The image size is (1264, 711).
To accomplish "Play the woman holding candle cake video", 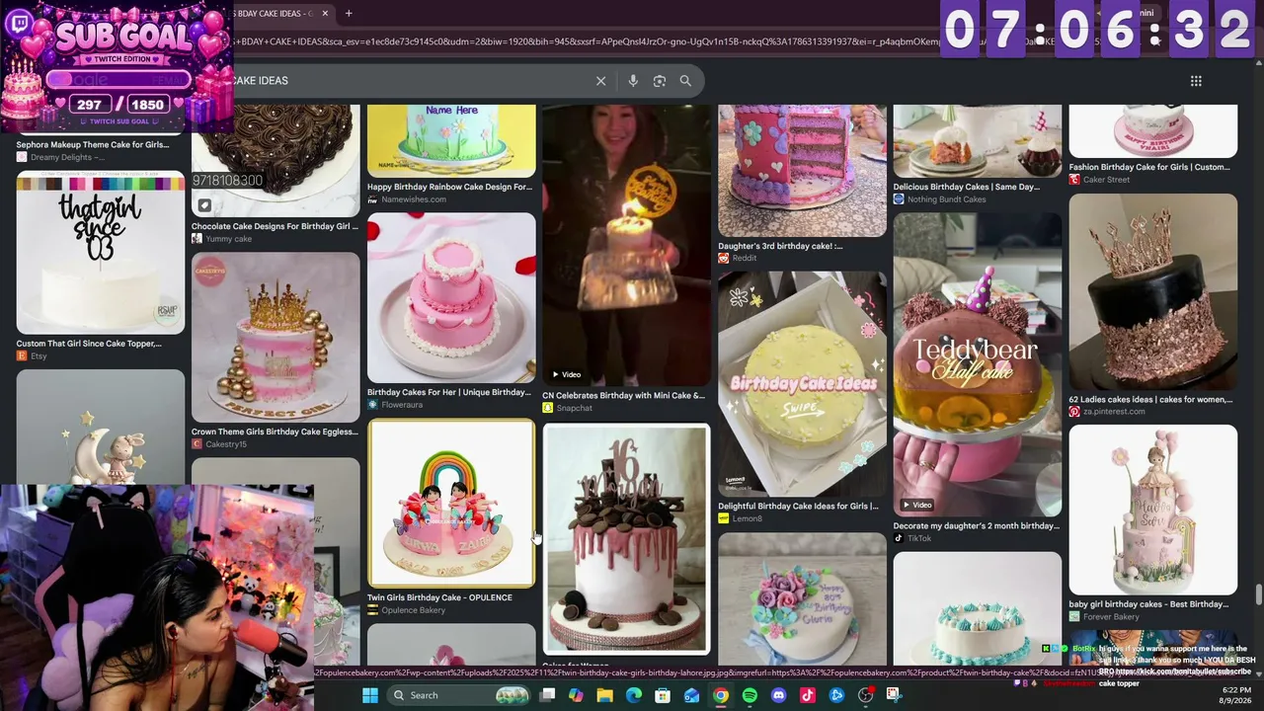I will click(626, 245).
